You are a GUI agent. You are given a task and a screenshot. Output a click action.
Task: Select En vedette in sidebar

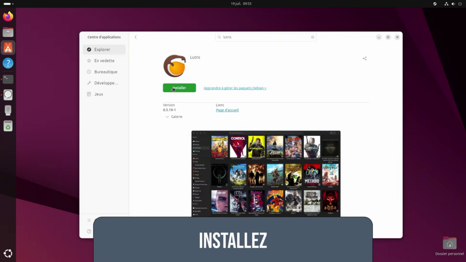(104, 60)
